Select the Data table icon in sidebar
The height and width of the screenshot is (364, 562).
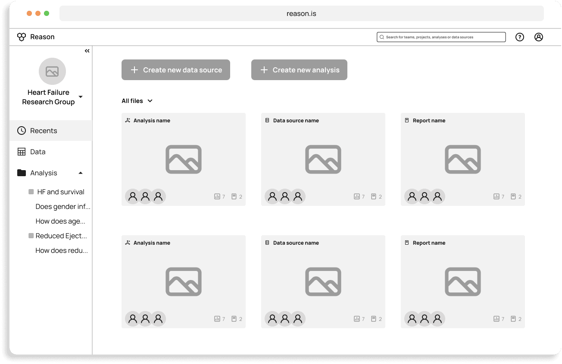[x=22, y=152]
